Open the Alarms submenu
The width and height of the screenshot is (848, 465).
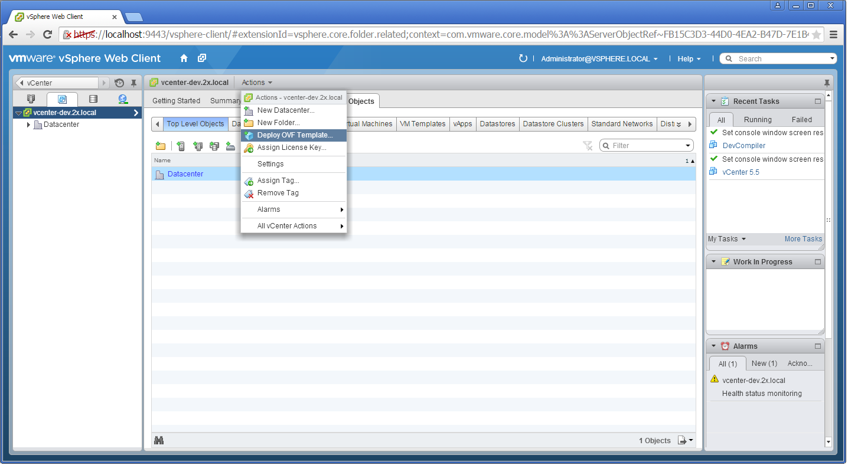pos(293,209)
